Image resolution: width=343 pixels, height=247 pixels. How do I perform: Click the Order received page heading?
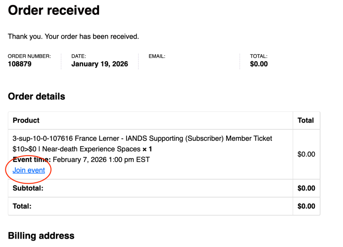click(x=54, y=10)
